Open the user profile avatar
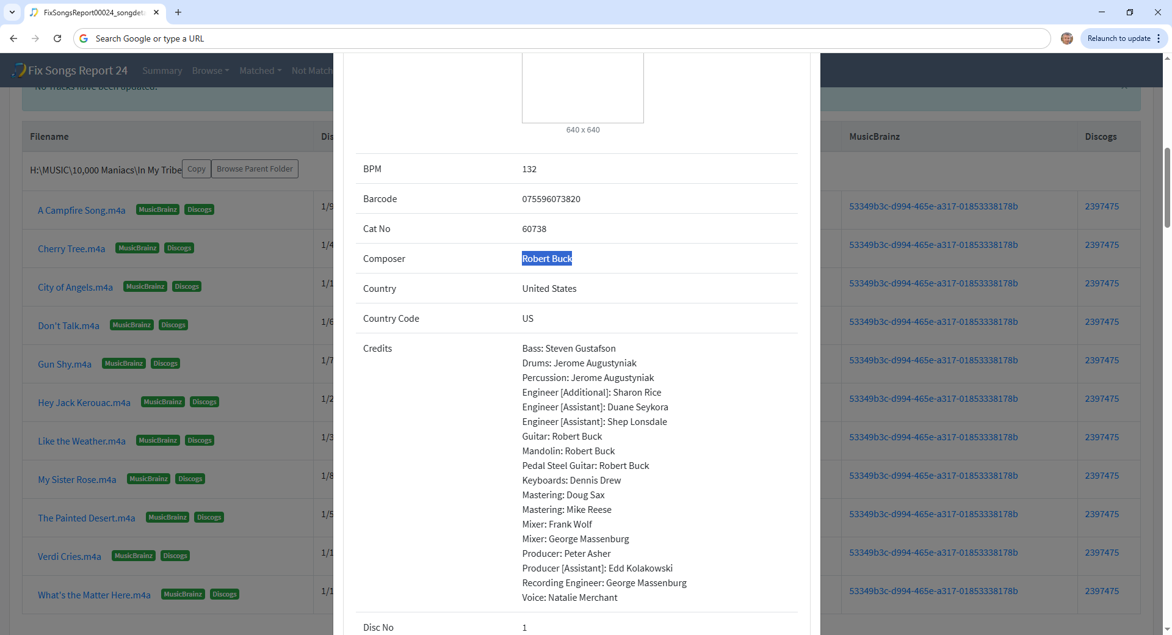Screen dimensions: 1172x635 click(1066, 38)
